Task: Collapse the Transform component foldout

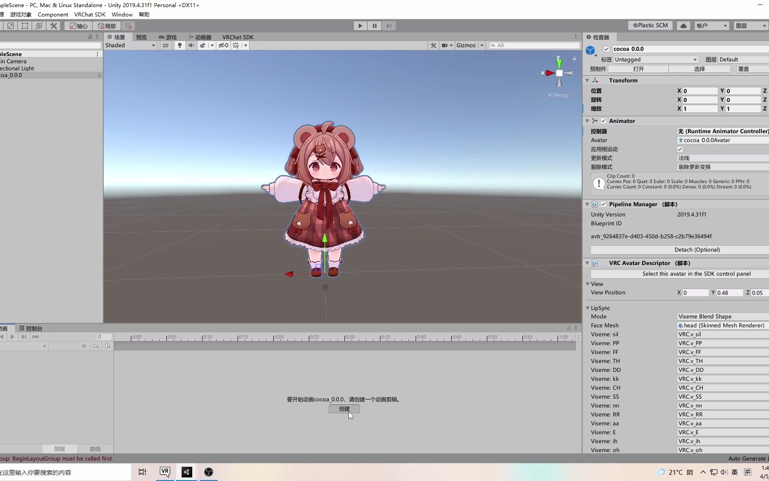Action: (587, 81)
